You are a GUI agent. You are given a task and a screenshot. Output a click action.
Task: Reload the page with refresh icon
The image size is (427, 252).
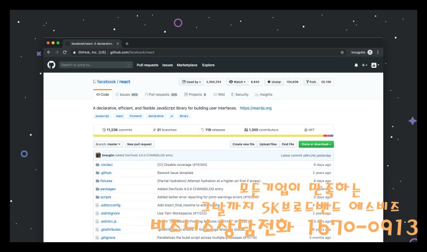point(64,52)
